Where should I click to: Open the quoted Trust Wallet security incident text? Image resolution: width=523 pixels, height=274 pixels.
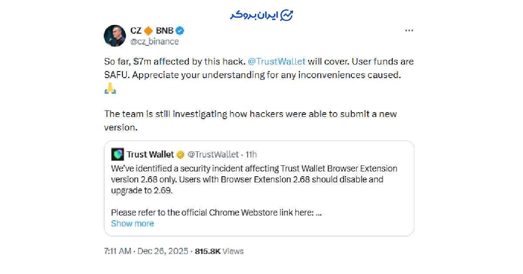point(254,179)
